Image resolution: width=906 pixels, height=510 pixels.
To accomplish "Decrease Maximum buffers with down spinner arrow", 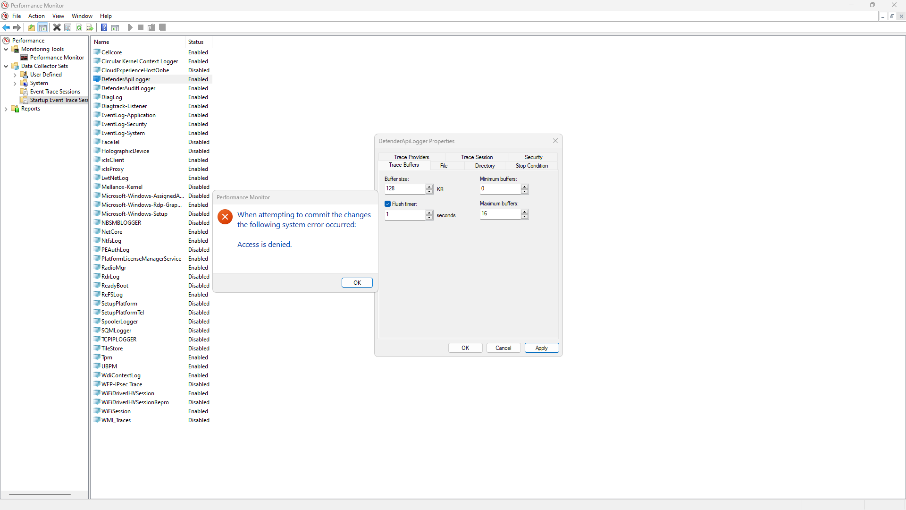I will tap(525, 217).
